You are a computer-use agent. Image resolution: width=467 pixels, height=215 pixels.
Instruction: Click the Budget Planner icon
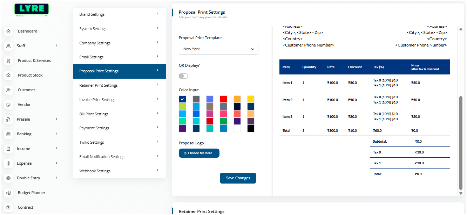[8, 193]
